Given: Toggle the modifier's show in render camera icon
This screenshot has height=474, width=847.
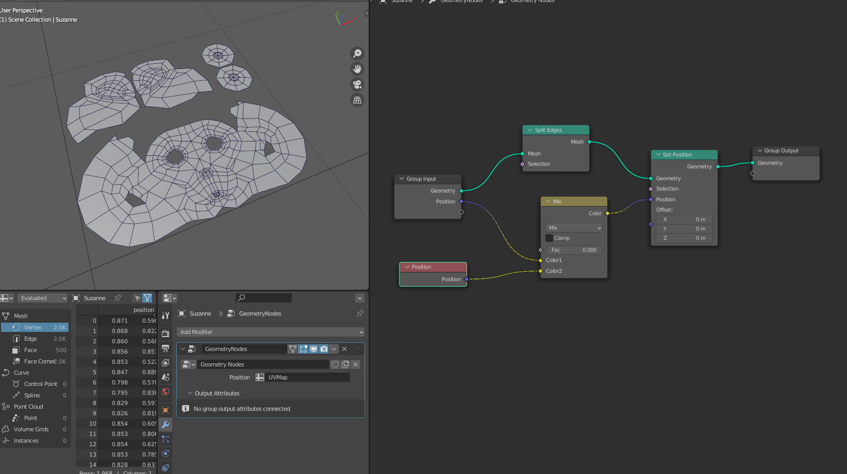Looking at the screenshot, I should point(324,349).
